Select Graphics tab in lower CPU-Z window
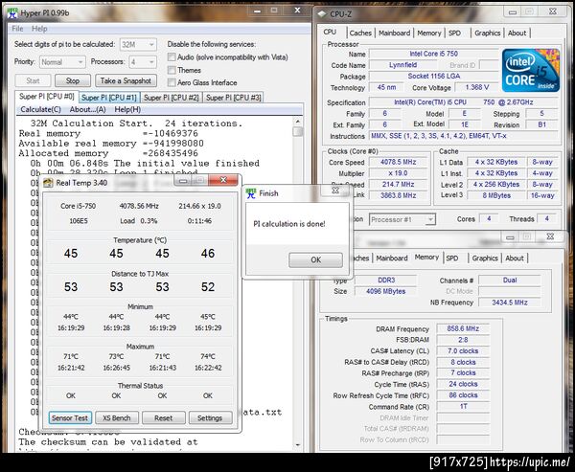Image resolution: width=575 pixels, height=472 pixels. tap(485, 258)
